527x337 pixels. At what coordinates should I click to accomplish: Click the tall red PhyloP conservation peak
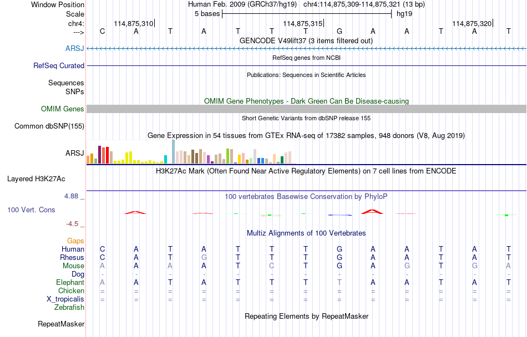372,212
